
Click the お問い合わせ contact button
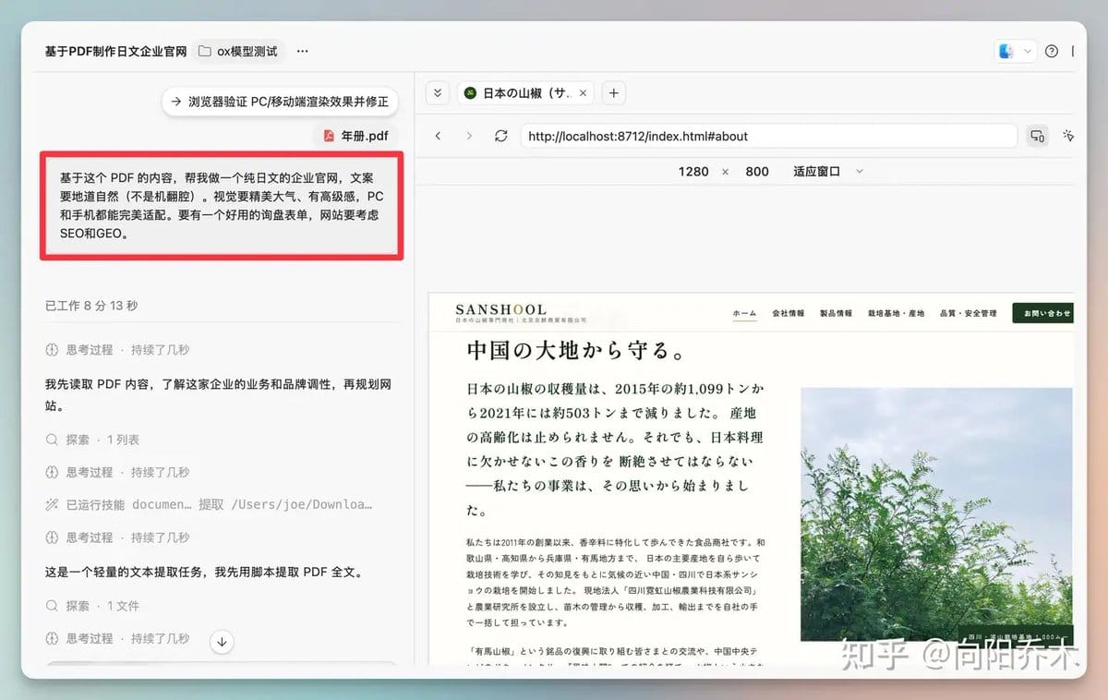point(1043,313)
